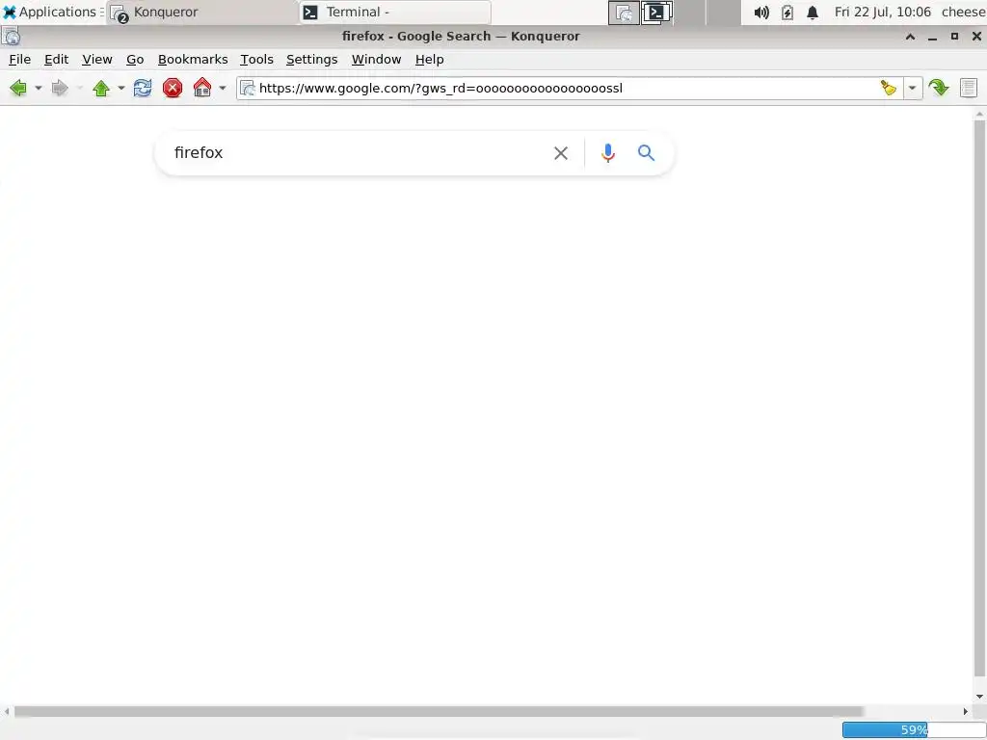Switch to the Terminal taskbar button
The width and height of the screenshot is (987, 740).
[x=395, y=12]
